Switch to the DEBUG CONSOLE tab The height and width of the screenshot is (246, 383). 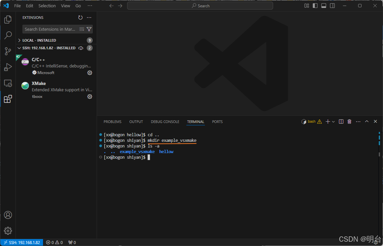point(165,122)
